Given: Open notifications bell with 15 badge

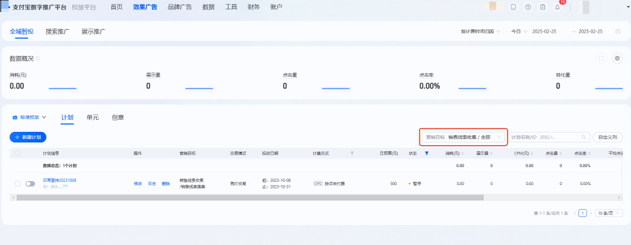Looking at the screenshot, I should (x=557, y=7).
